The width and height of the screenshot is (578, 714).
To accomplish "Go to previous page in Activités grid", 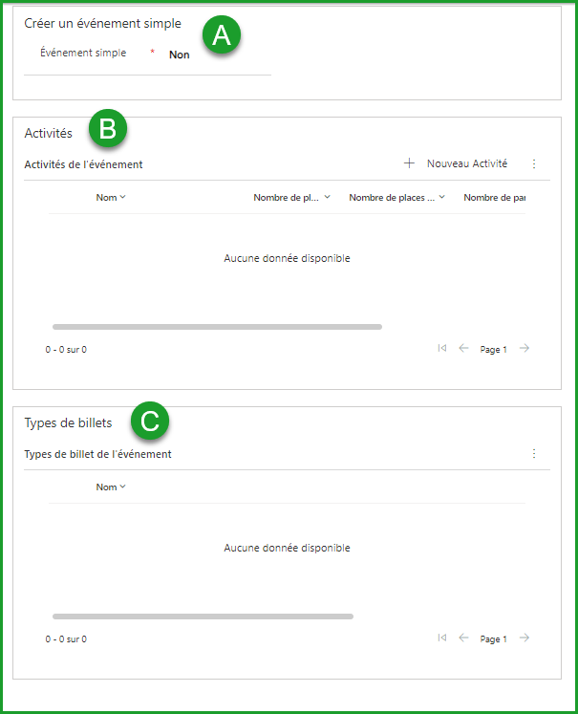I will click(x=464, y=349).
